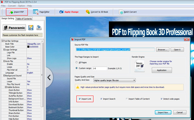Select the Zoom Button property row
The width and height of the screenshot is (194, 120).
click(21, 90)
